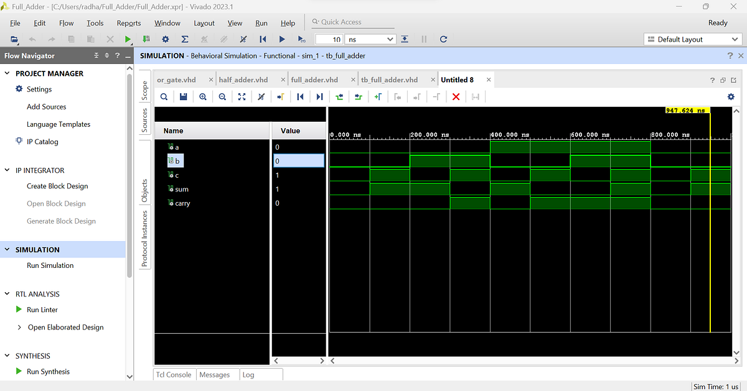Save the wave configuration
The width and height of the screenshot is (747, 391).
pyautogui.click(x=183, y=96)
